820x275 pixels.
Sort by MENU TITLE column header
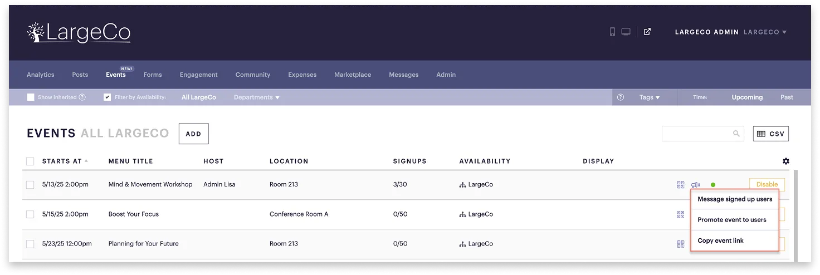tap(131, 161)
